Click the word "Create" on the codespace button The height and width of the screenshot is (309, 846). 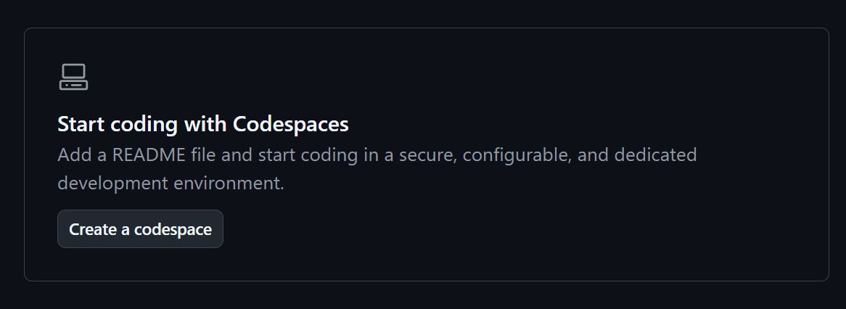[92, 229]
